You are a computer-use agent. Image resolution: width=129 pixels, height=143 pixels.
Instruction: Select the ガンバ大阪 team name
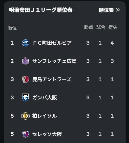[45, 98]
